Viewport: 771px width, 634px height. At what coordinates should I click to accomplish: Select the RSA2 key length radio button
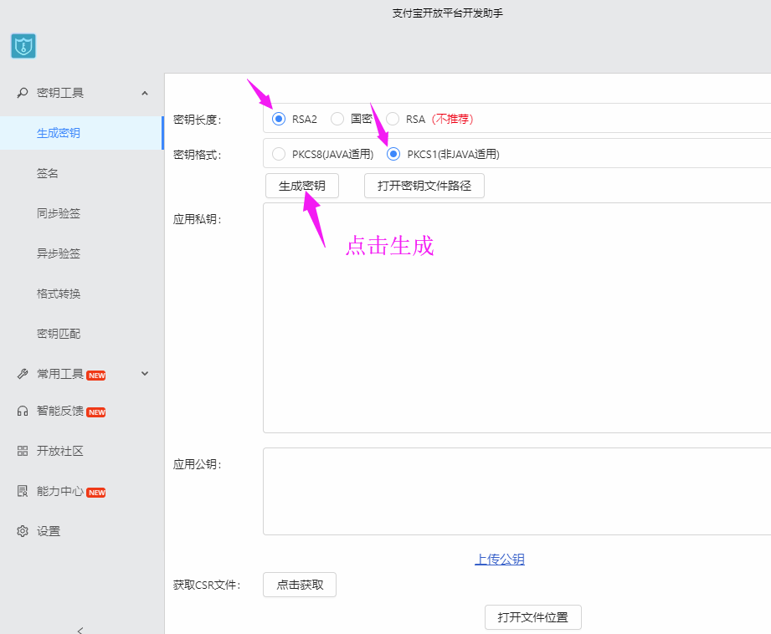tap(279, 119)
